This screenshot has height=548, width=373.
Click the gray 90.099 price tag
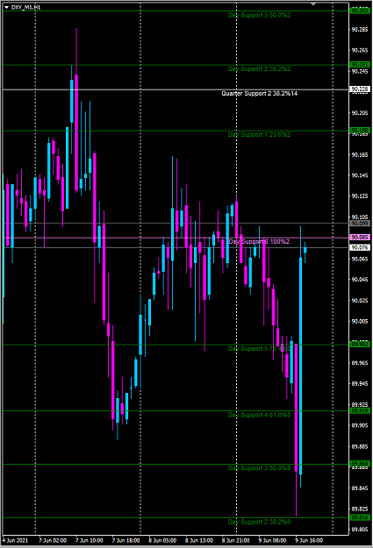(360, 224)
